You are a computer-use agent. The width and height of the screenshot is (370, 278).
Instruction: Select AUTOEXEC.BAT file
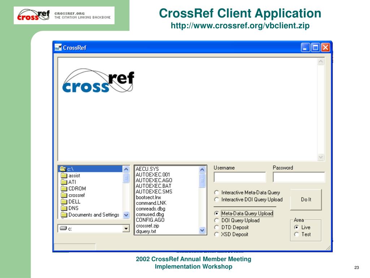pos(154,186)
